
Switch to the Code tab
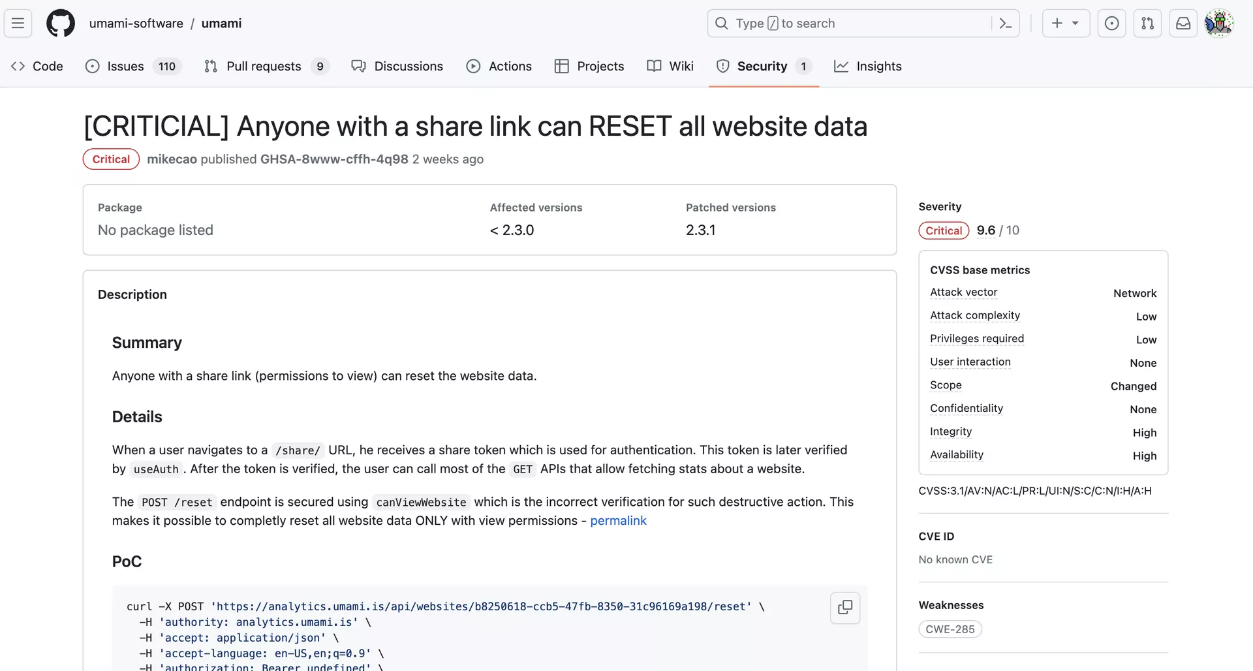[37, 66]
